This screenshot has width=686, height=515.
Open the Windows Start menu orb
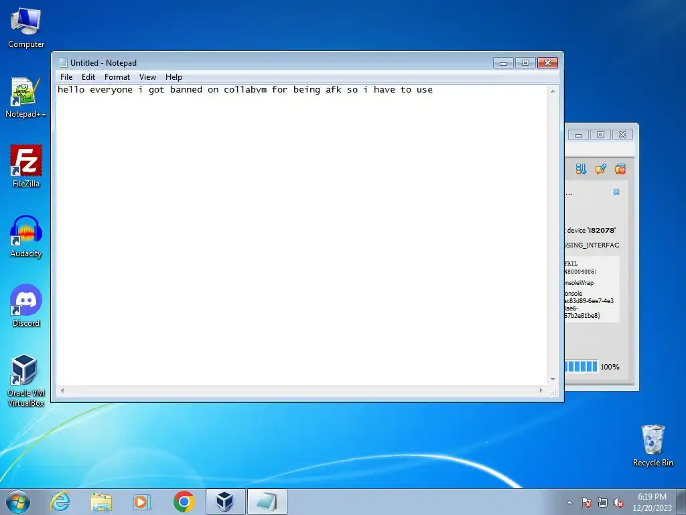18,502
